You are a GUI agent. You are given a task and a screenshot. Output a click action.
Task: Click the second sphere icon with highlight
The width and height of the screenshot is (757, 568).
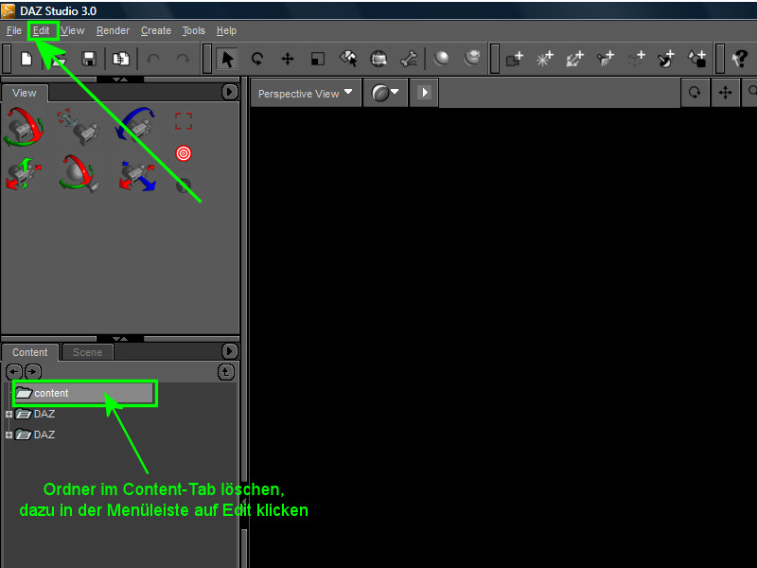(471, 58)
